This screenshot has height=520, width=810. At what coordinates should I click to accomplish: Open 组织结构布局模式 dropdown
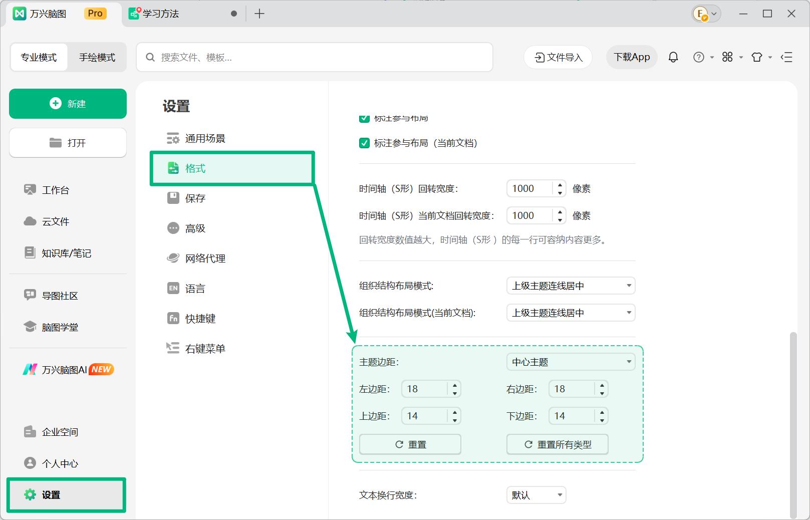pos(571,286)
